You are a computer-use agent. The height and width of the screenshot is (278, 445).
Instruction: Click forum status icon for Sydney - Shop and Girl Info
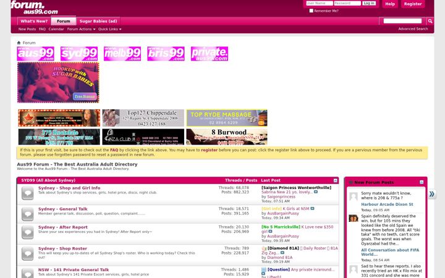click(x=28, y=194)
